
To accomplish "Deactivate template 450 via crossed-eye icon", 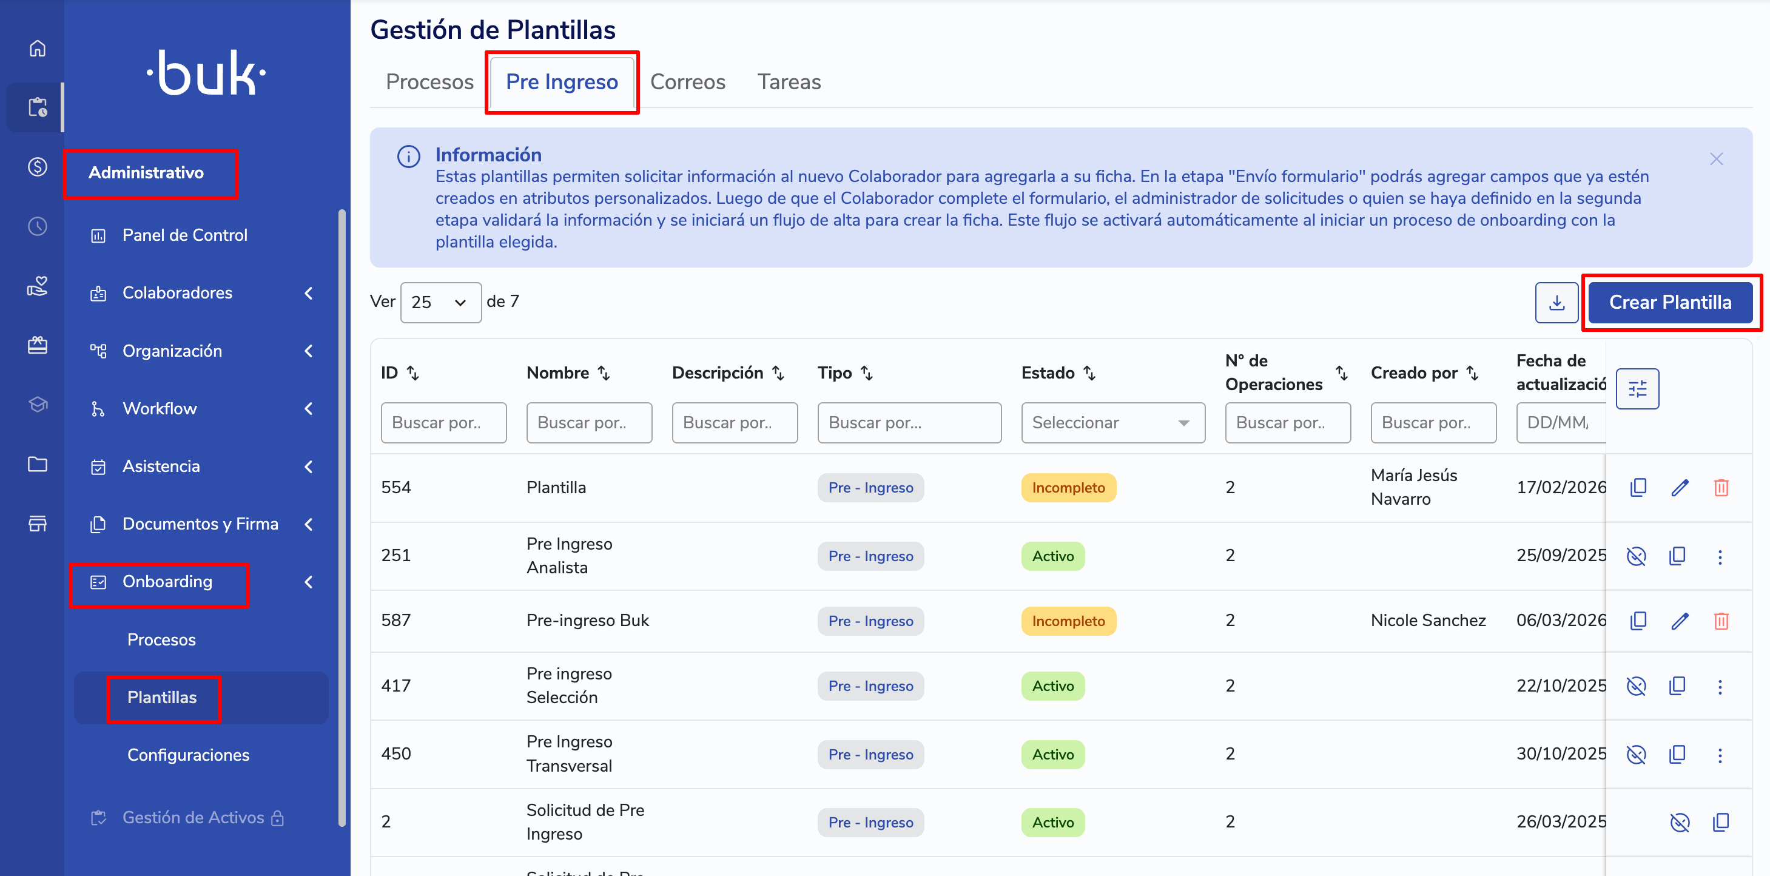I will pos(1636,755).
